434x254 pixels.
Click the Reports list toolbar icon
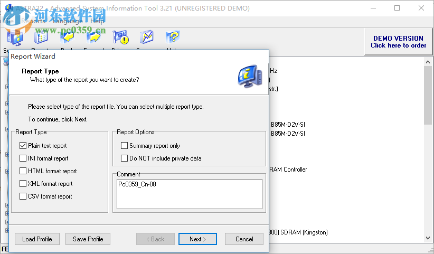pos(41,37)
